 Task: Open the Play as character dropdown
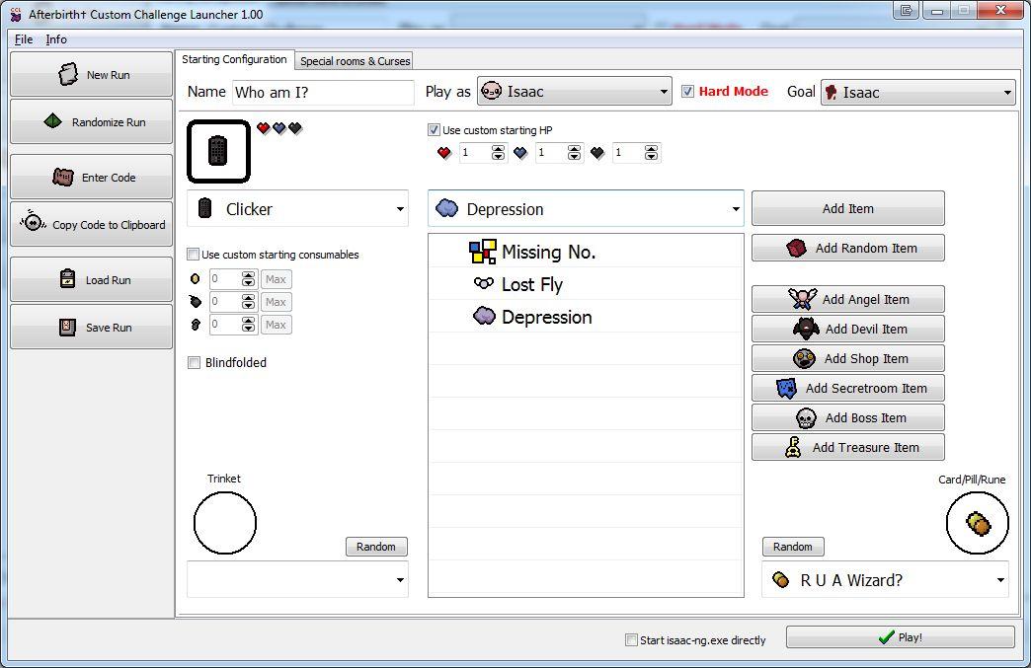[575, 92]
